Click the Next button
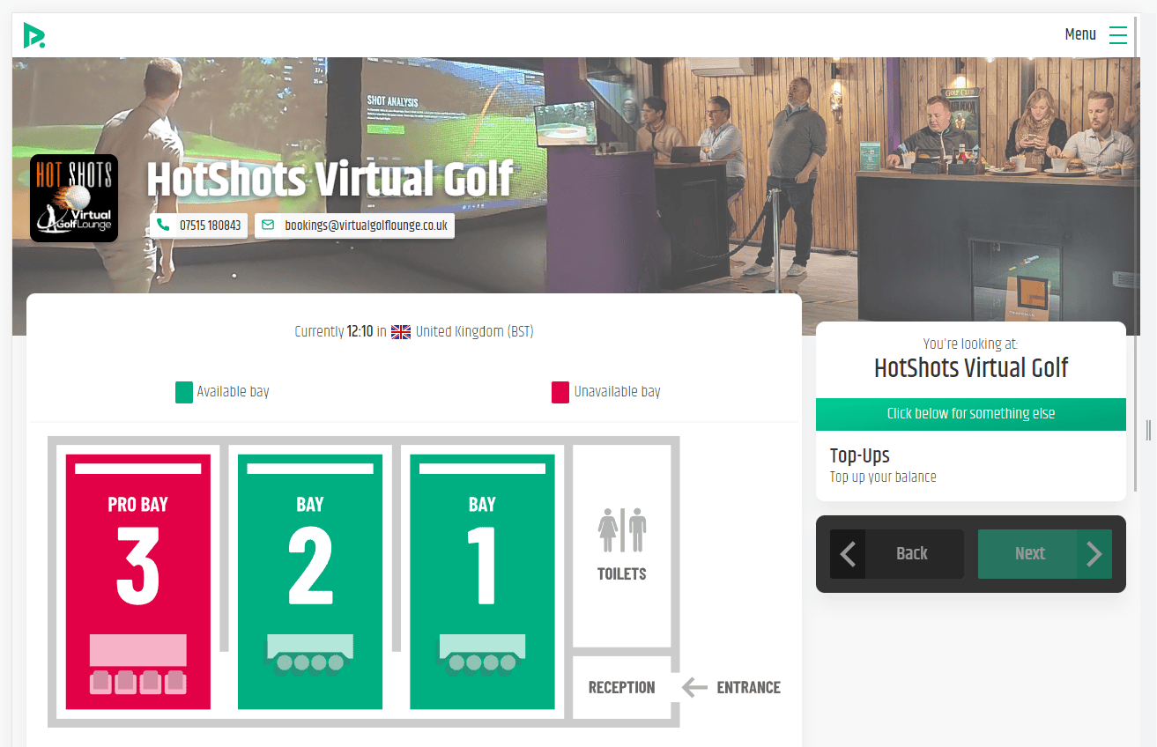 click(1045, 554)
